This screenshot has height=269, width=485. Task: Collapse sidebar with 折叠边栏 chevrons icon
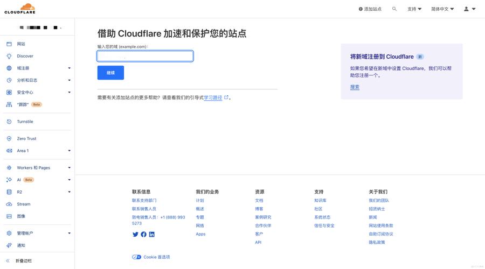8,261
